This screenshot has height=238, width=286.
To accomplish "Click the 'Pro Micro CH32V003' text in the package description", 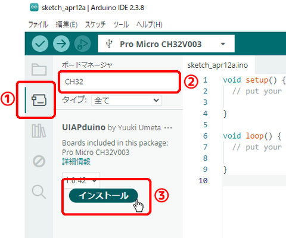I will pyautogui.click(x=96, y=152).
